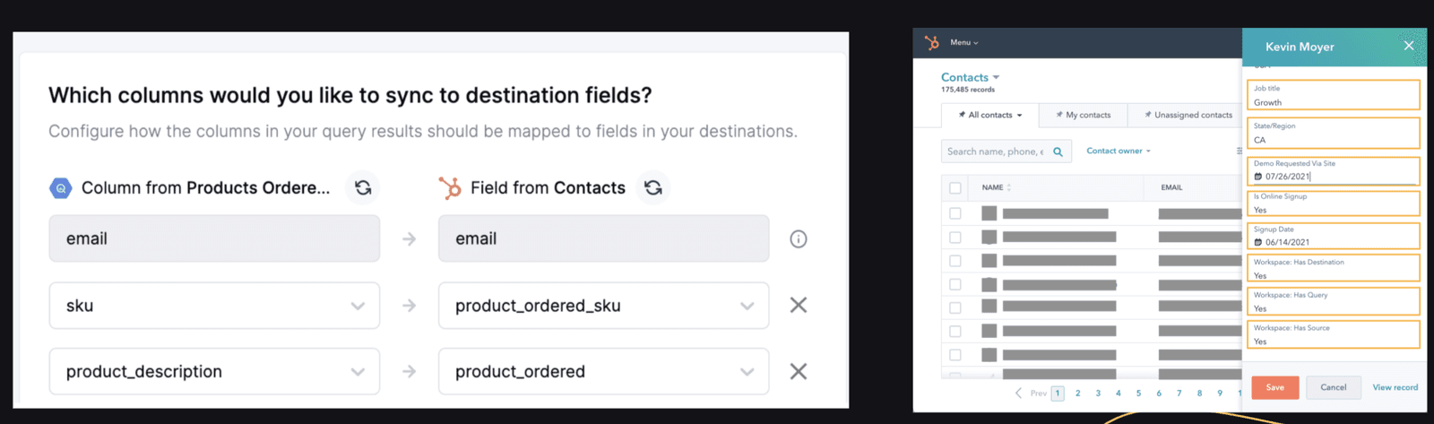The height and width of the screenshot is (424, 1434).
Task: Check the second contact row checkbox
Action: click(955, 238)
